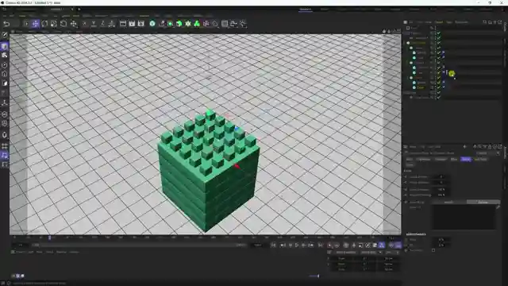Click the Make Editable pen icon at sidebar top
508x286 pixels.
4,35
